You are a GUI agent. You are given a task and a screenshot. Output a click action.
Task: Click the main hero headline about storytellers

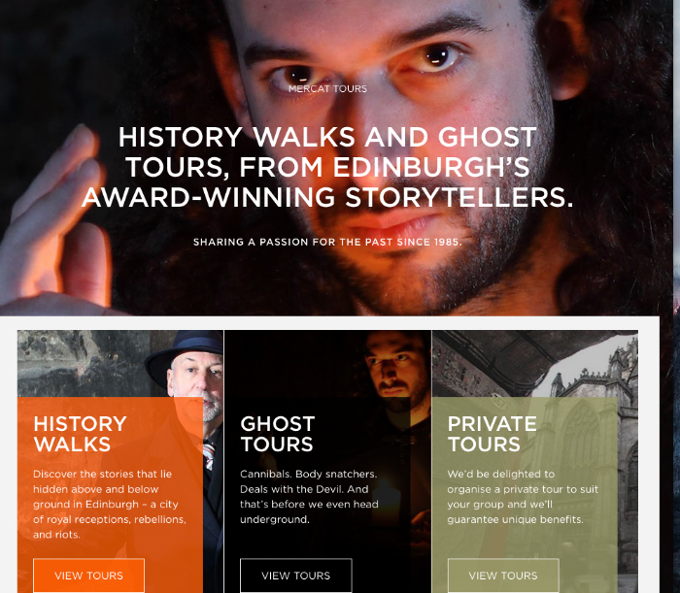328,167
